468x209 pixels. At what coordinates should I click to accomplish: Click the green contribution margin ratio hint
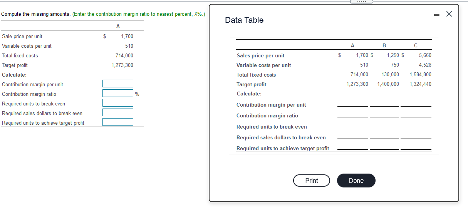pyautogui.click(x=139, y=14)
